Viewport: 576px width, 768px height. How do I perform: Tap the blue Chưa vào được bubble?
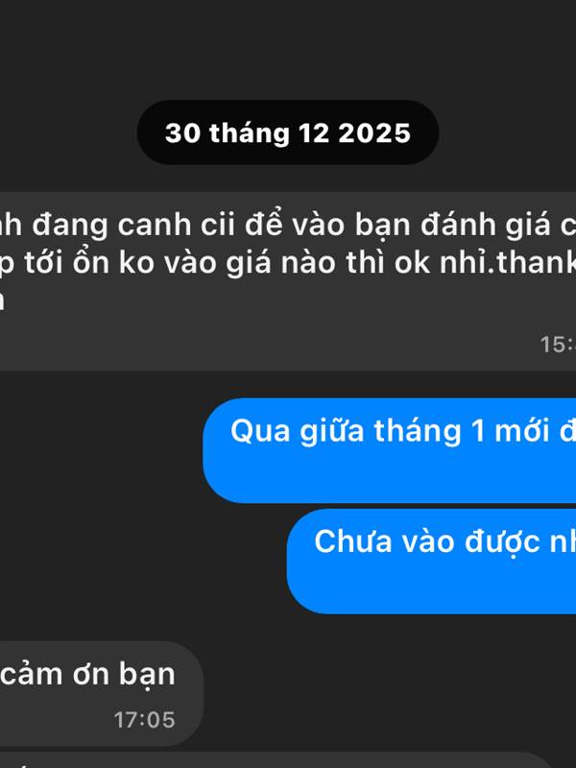click(431, 562)
